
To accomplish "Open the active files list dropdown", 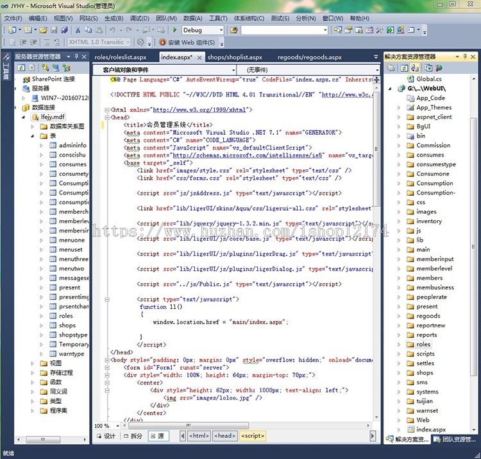I will click(x=376, y=56).
